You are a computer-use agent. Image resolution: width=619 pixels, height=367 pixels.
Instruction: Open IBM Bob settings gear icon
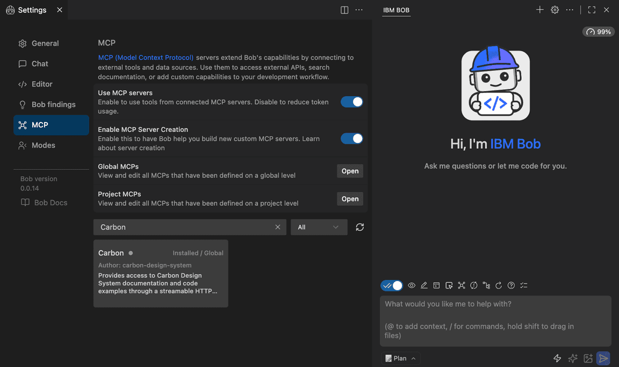(x=555, y=10)
